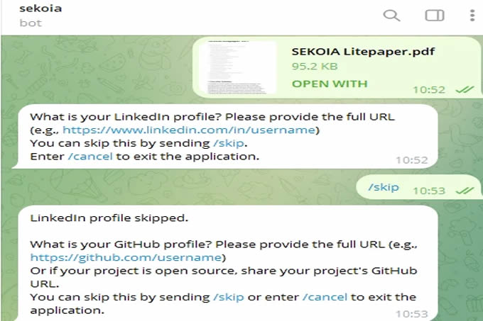Open the github.com/username example link
Image resolution: width=483 pixels, height=321 pixels.
coord(126,257)
